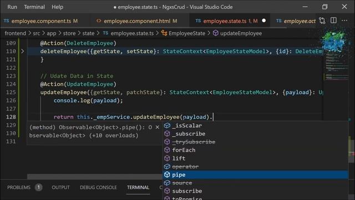Choose the highlighted pipe suggestion
Viewport: 355px width, 200px height.
pos(255,174)
